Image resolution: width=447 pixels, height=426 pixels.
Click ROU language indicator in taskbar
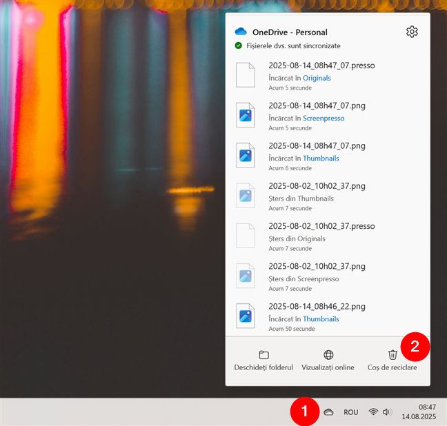[x=350, y=412]
